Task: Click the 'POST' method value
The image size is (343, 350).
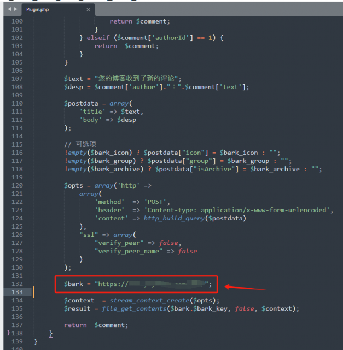Action: [155, 202]
